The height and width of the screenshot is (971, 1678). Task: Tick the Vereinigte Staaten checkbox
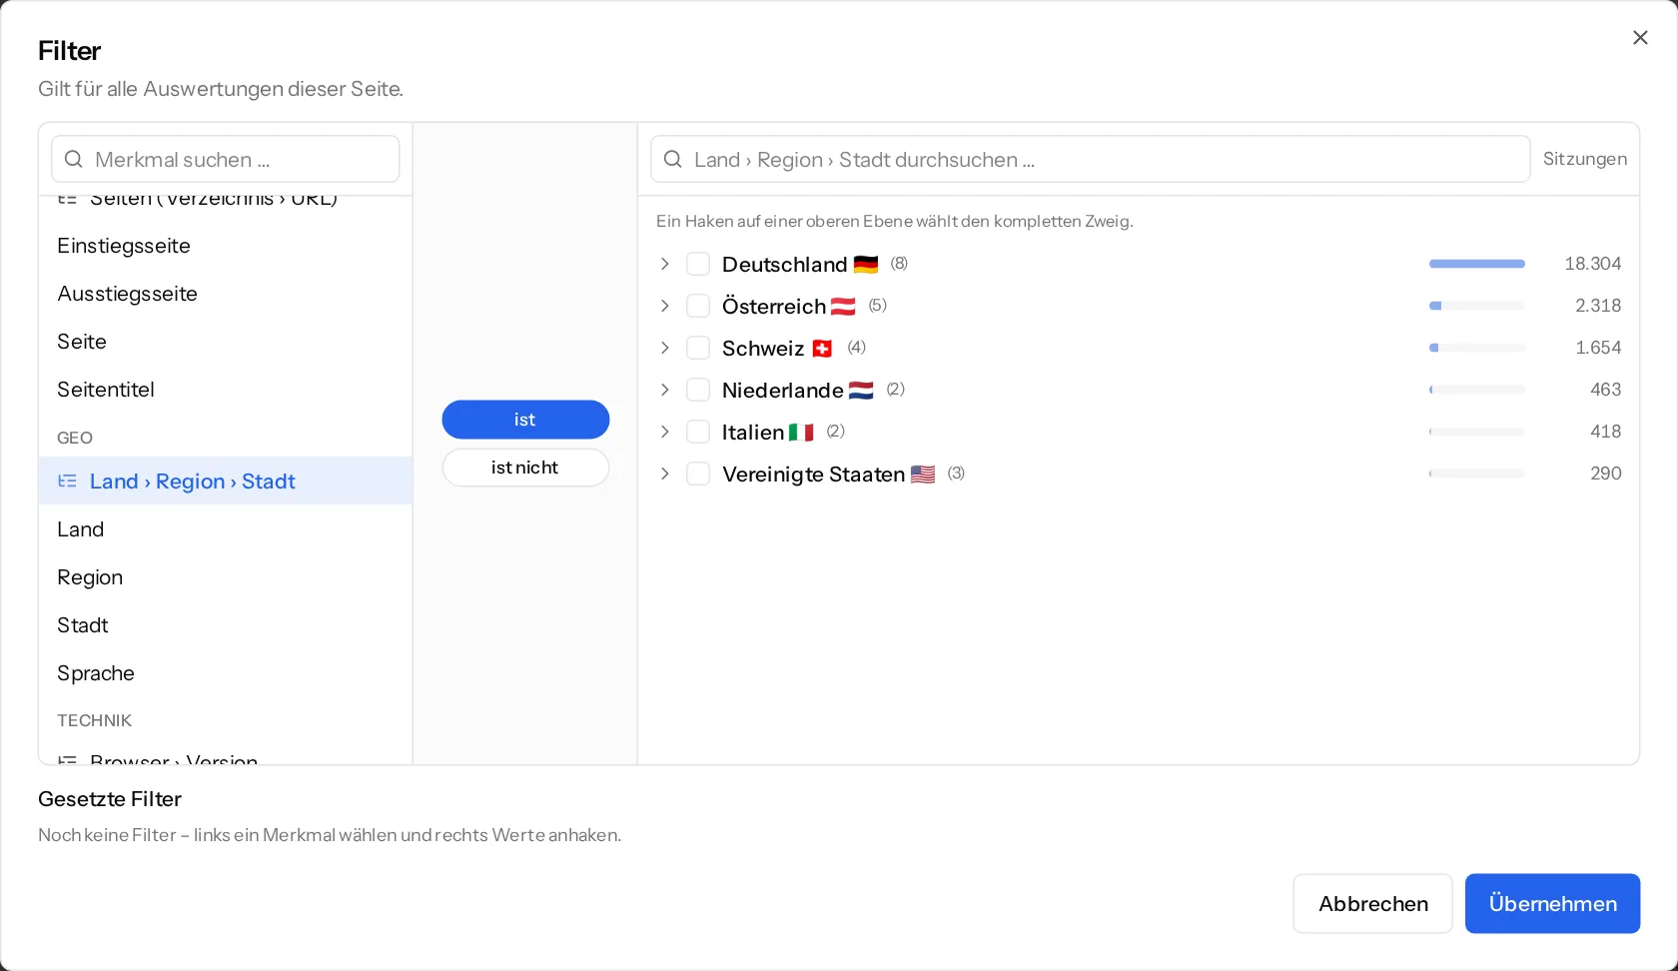point(698,474)
